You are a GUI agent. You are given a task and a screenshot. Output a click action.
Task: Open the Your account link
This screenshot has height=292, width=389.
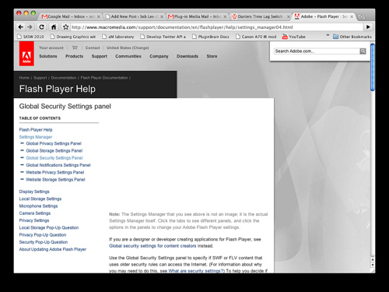click(51, 47)
